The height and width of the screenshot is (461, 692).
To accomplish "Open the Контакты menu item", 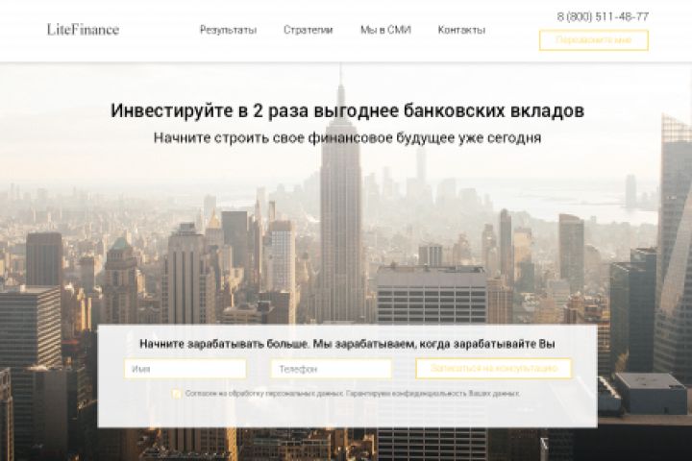I will click(x=461, y=30).
